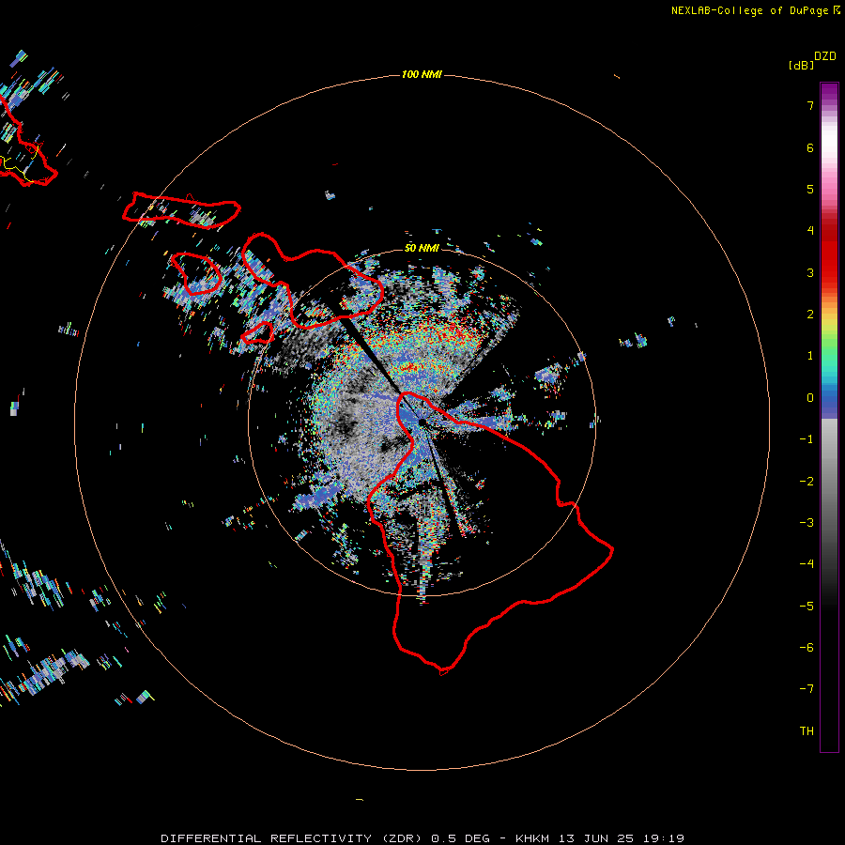Click the 7 value on the color scale
The image size is (845, 845).
click(x=810, y=105)
